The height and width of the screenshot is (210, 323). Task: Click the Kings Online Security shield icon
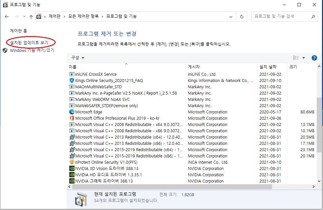click(72, 80)
